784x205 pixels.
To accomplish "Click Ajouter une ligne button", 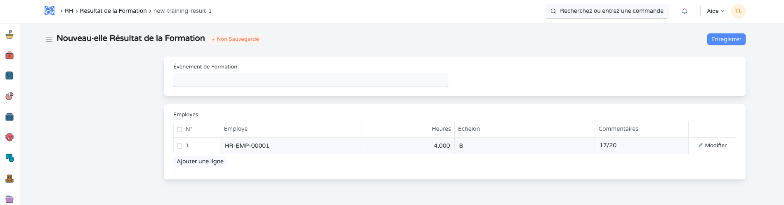I will (200, 162).
